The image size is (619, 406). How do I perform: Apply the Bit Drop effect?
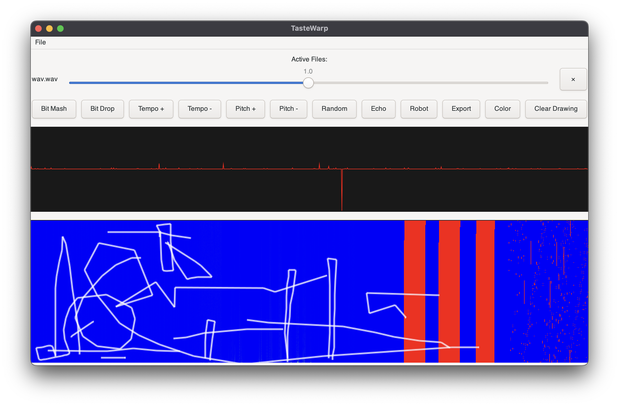pyautogui.click(x=102, y=109)
